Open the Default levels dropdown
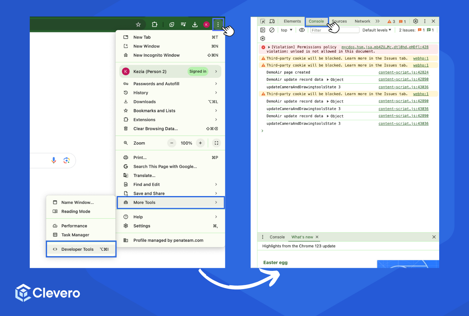This screenshot has width=469, height=316. click(x=377, y=30)
